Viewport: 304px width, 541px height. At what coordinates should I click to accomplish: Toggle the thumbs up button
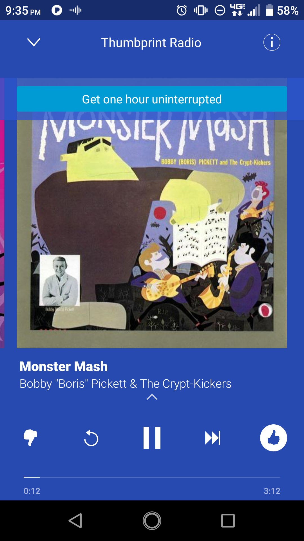pos(273,438)
